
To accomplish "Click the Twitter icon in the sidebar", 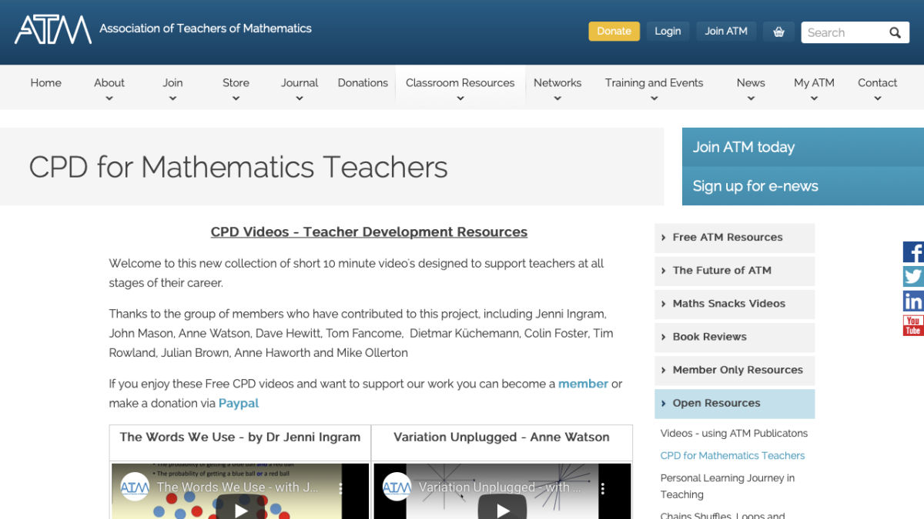I will point(913,276).
